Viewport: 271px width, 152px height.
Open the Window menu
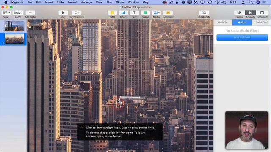(x=133, y=3)
